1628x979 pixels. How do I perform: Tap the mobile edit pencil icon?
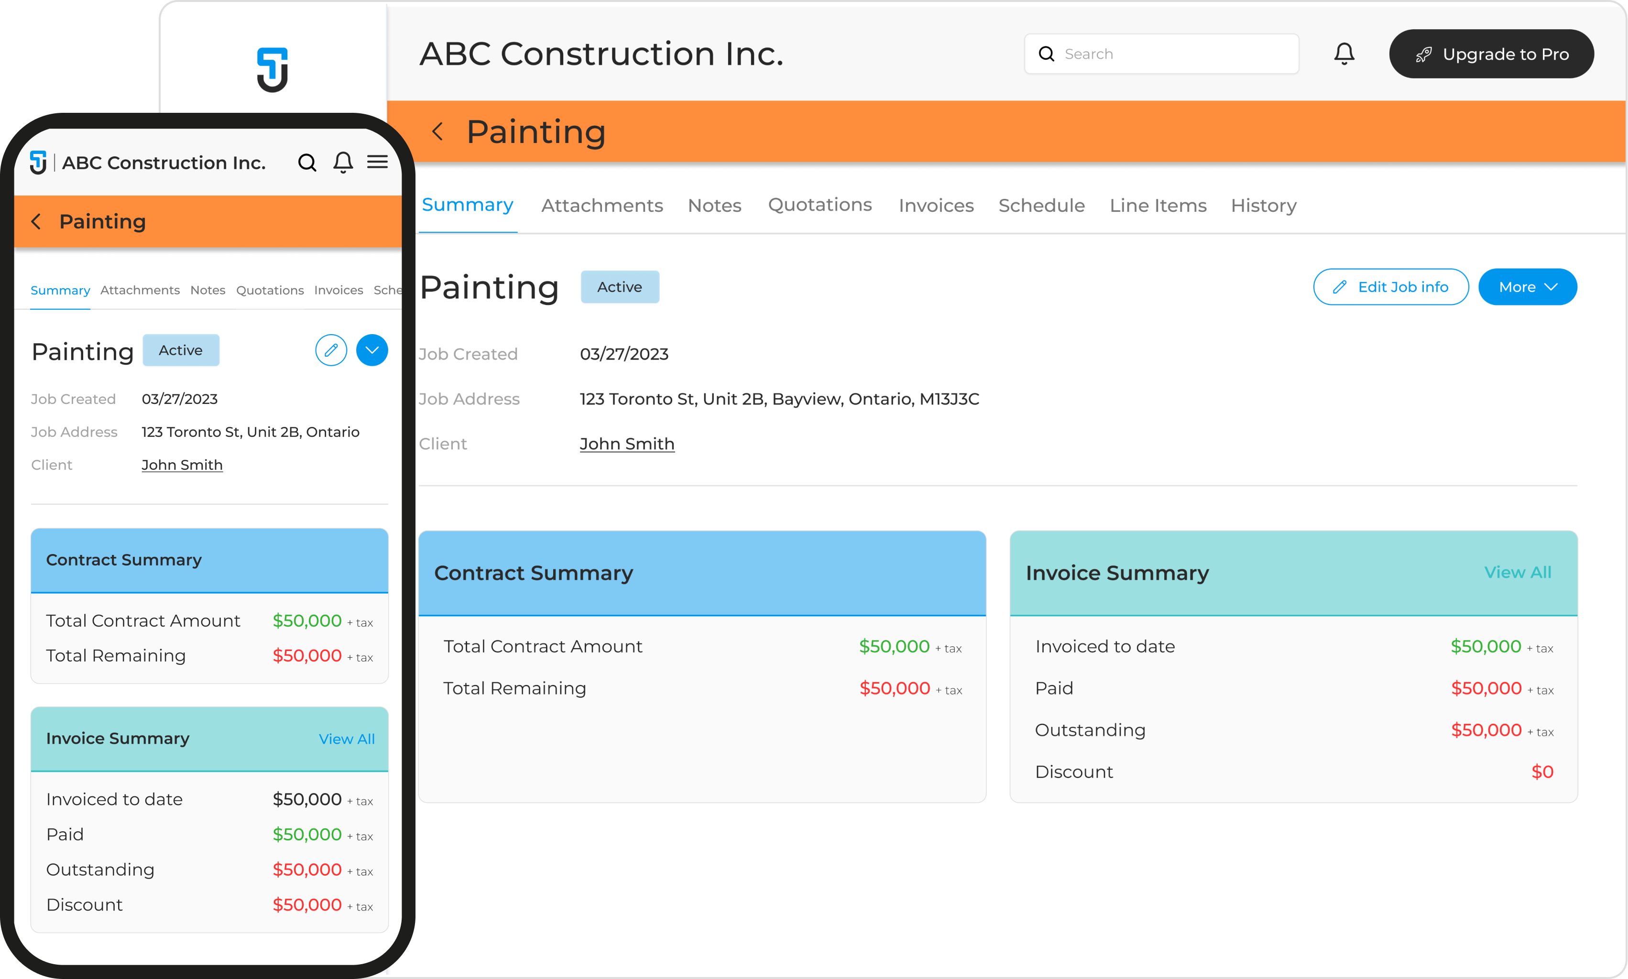pyautogui.click(x=331, y=350)
